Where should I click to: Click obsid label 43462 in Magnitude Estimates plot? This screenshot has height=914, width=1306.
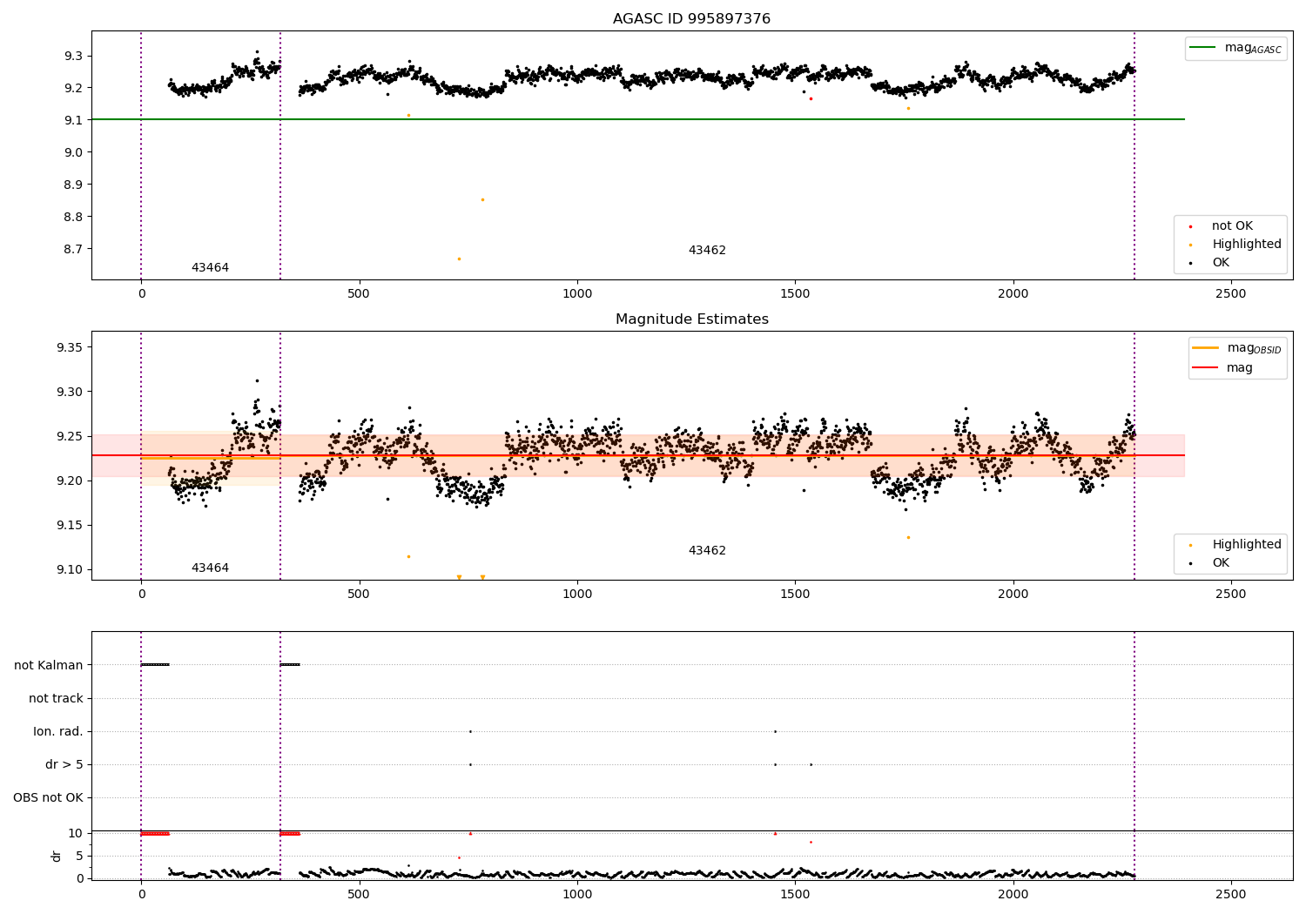click(707, 551)
